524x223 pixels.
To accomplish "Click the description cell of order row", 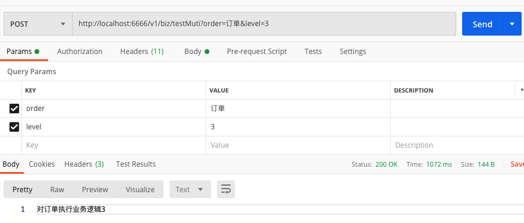I will [457, 109].
